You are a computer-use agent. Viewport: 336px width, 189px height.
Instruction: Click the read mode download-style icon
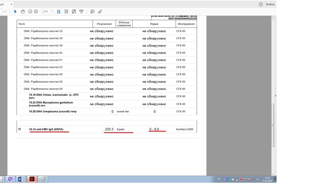[81, 11]
